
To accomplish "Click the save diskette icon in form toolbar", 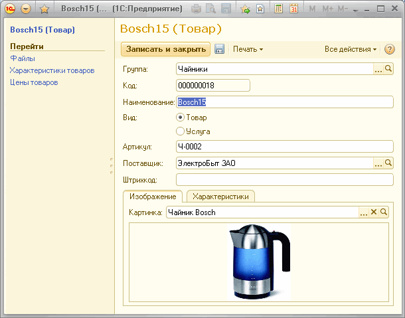I will (219, 49).
